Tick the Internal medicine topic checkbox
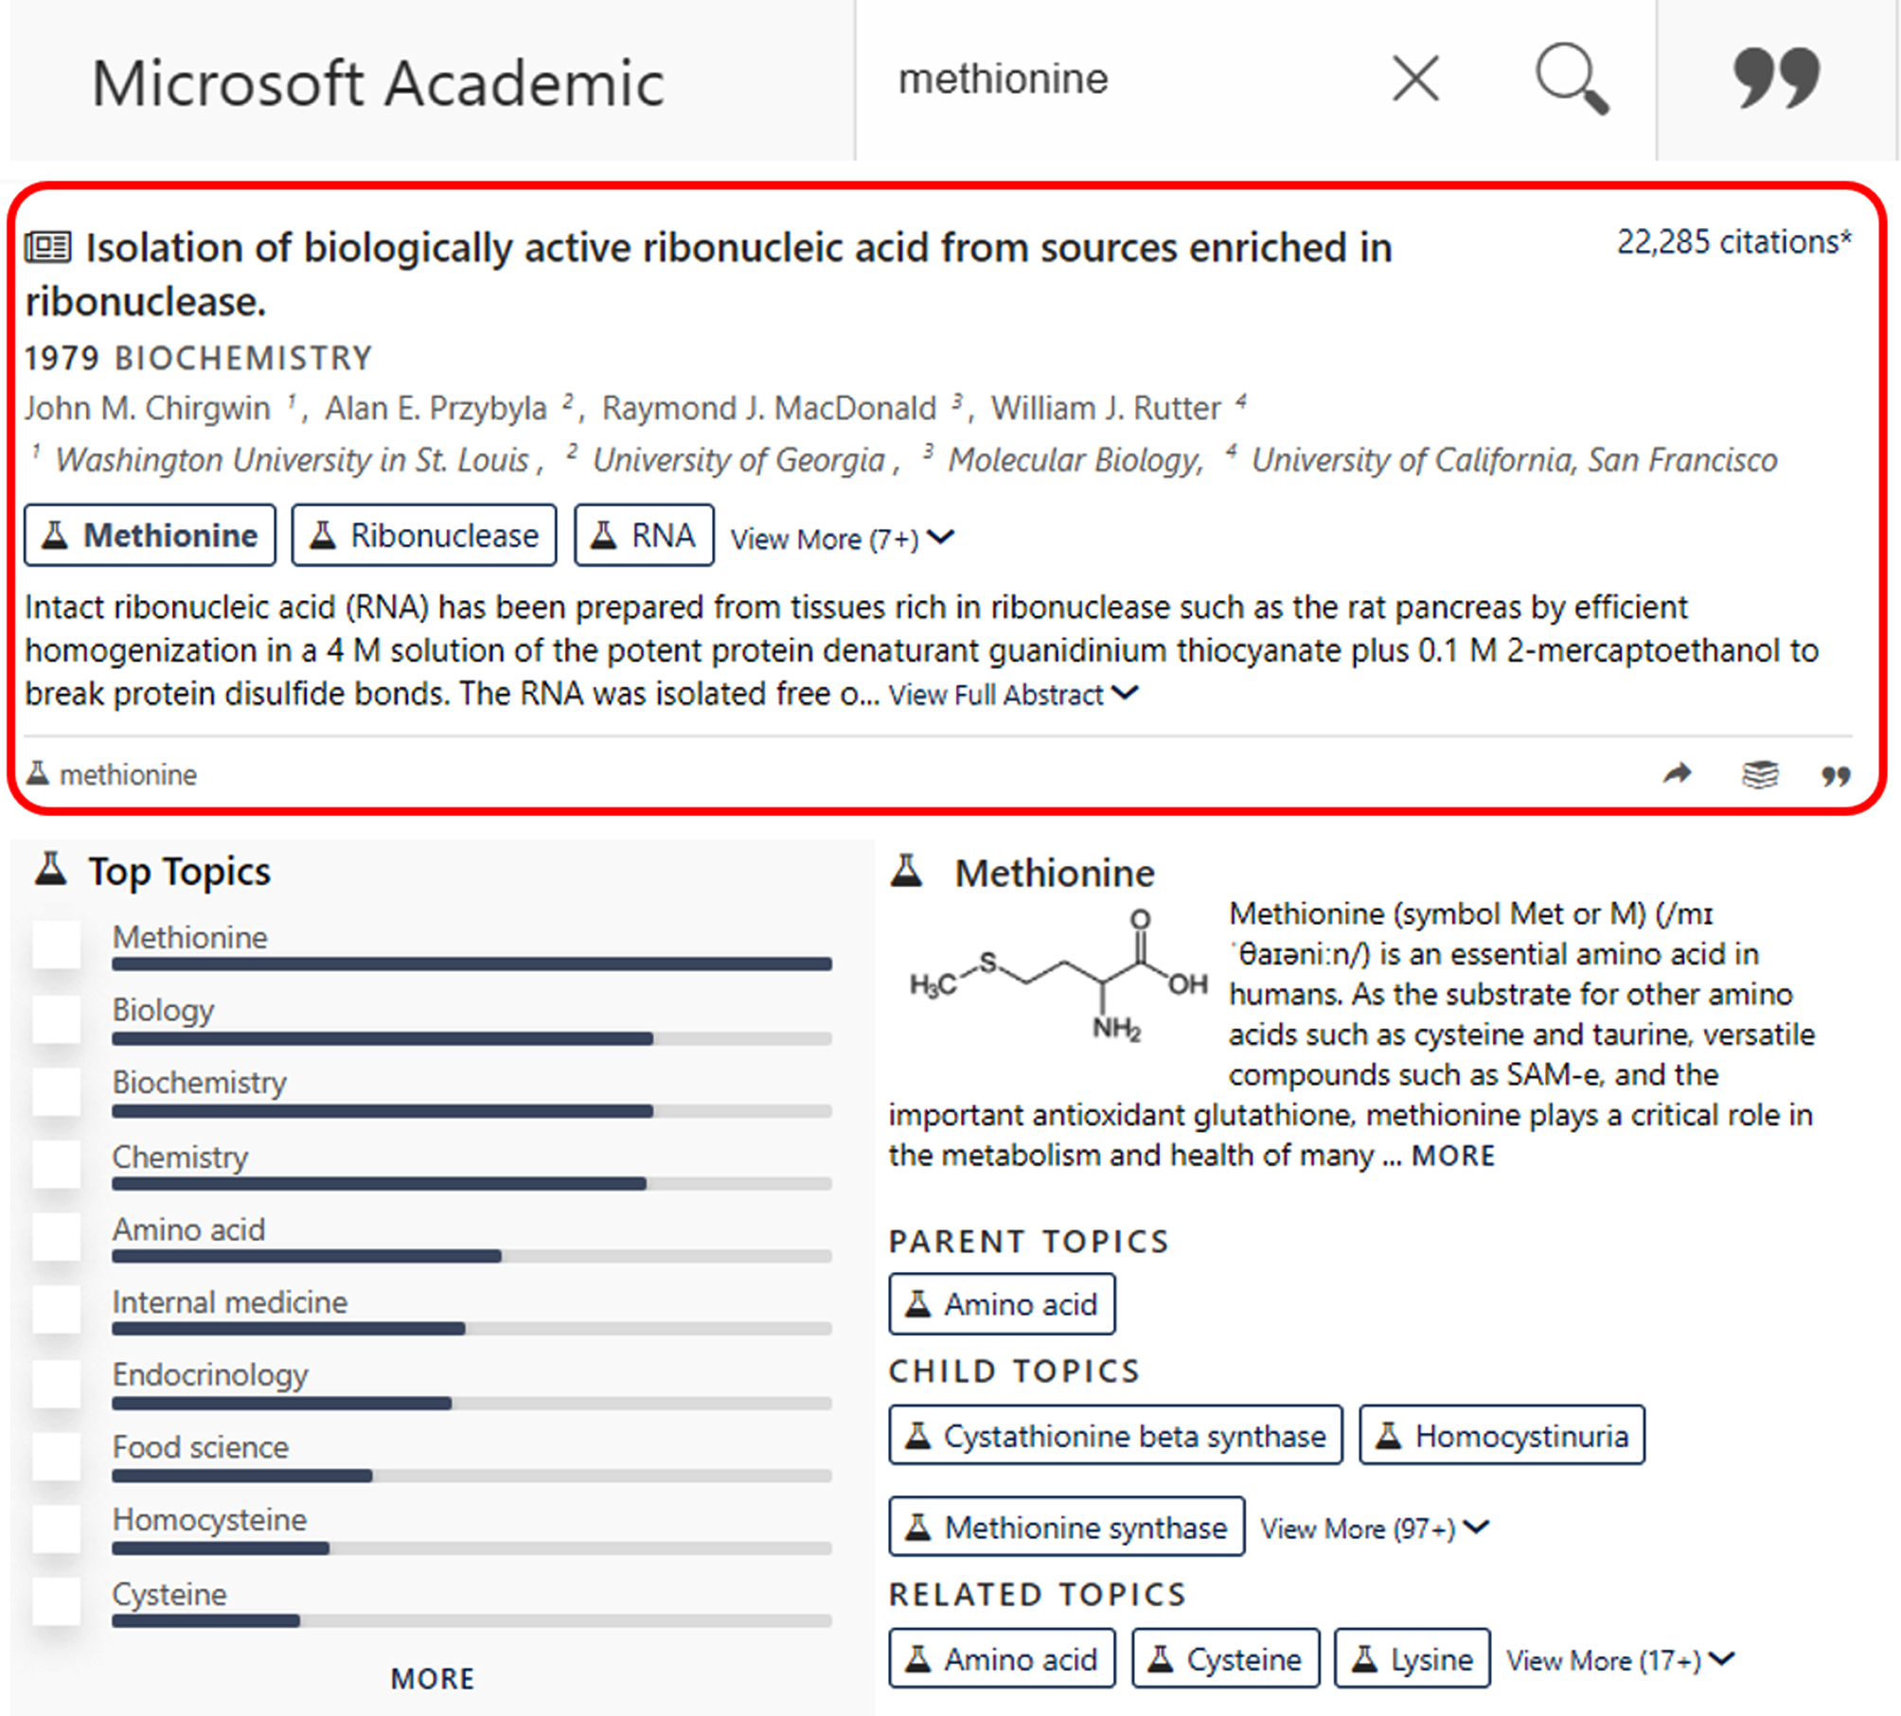This screenshot has height=1716, width=1901. [x=56, y=1310]
